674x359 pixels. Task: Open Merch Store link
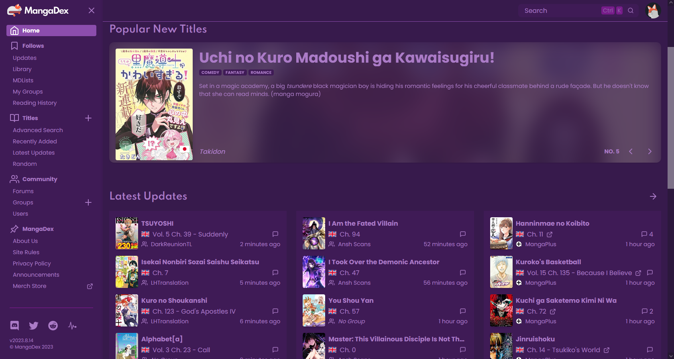click(30, 286)
